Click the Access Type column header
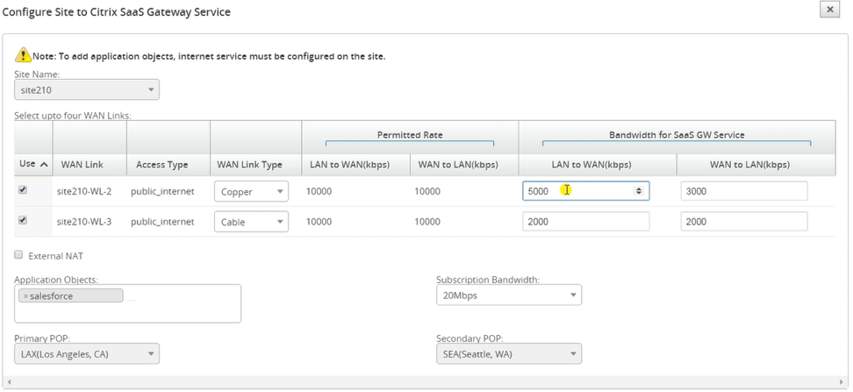853x392 pixels. 162,164
